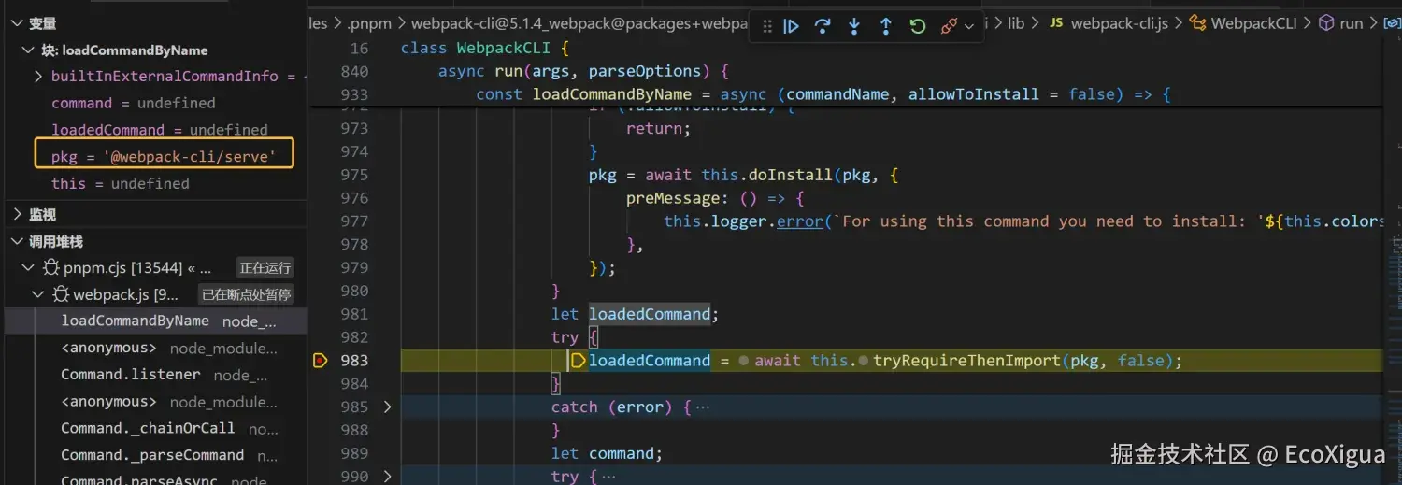This screenshot has width=1402, height=485.
Task: Click the command = undefined variable
Action: (x=133, y=103)
